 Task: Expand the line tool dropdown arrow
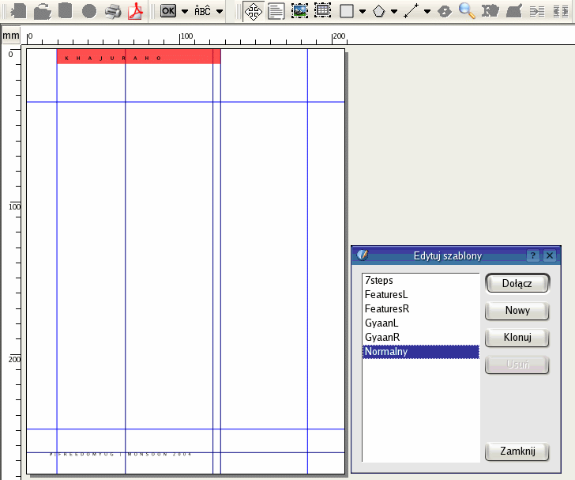pyautogui.click(x=427, y=12)
